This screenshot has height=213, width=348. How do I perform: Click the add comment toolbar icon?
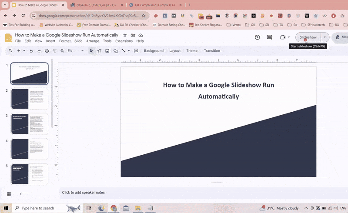coord(136,51)
